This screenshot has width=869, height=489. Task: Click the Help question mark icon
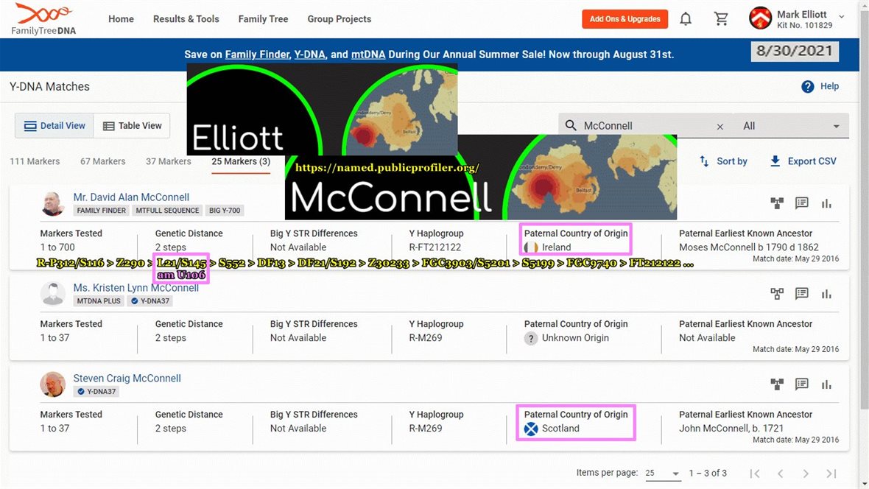point(808,87)
